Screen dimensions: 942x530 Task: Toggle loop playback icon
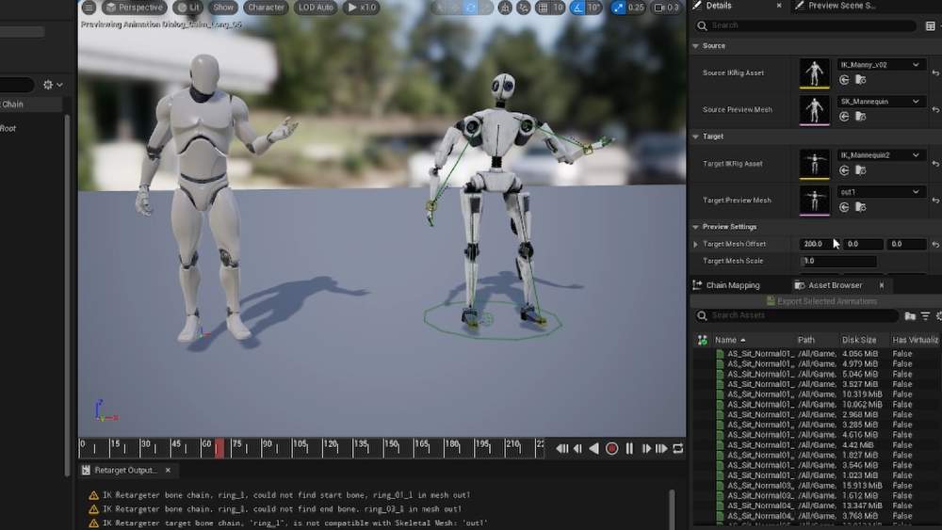tap(677, 449)
